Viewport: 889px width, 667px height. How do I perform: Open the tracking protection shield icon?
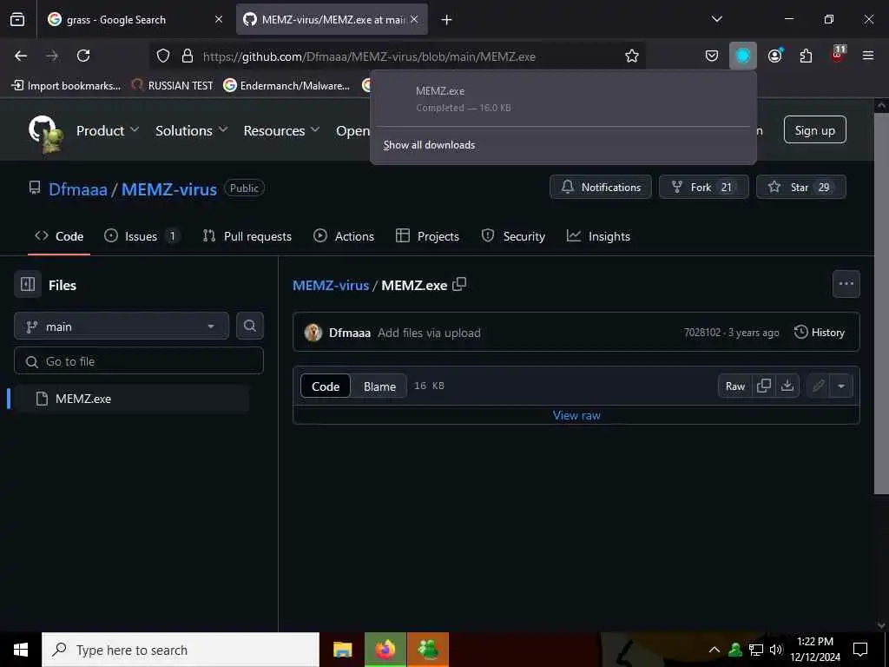point(163,56)
